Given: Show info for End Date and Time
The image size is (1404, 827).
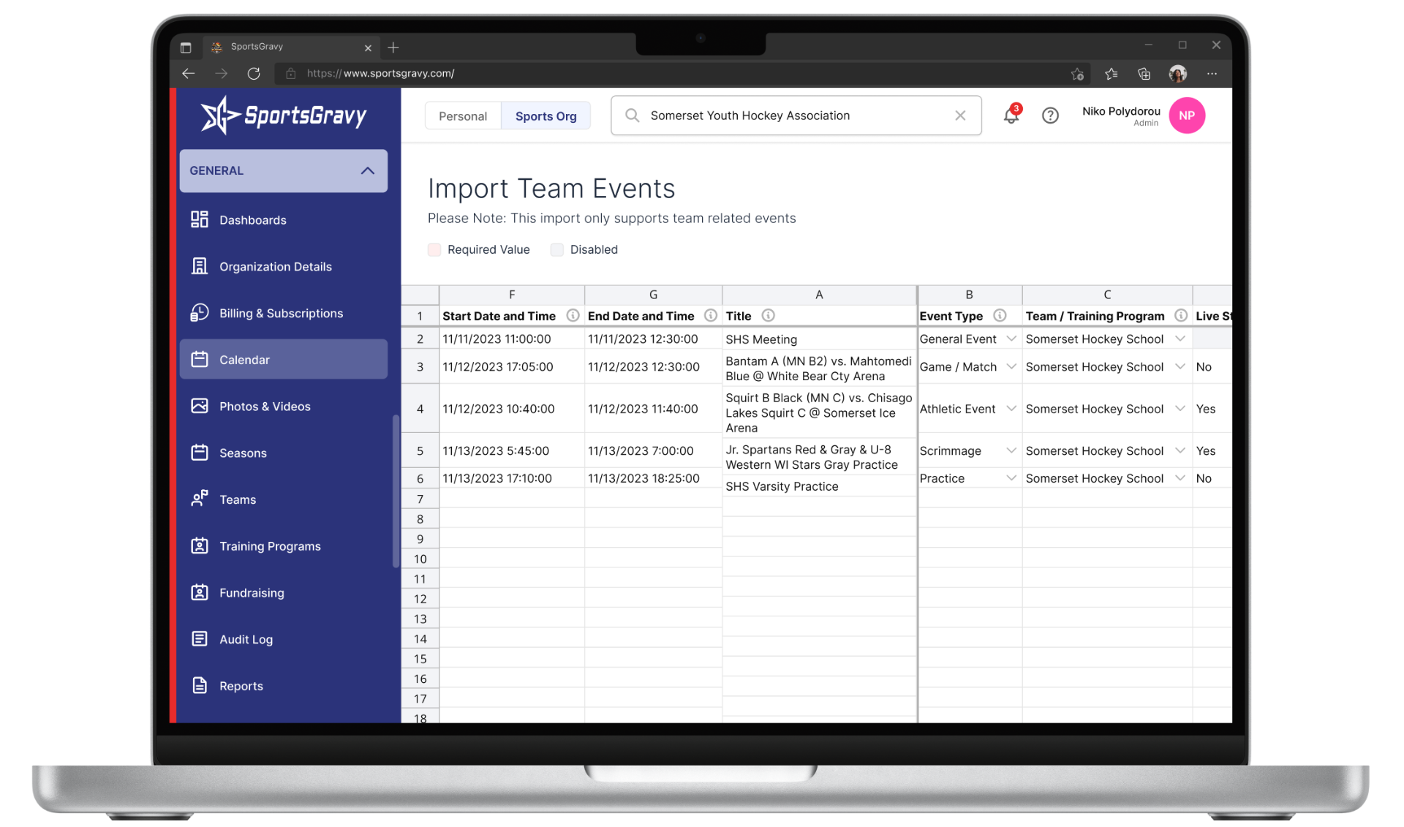Looking at the screenshot, I should (710, 315).
